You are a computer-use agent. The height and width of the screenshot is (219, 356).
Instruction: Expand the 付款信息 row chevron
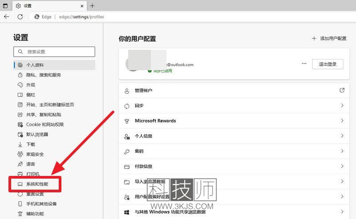342,166
